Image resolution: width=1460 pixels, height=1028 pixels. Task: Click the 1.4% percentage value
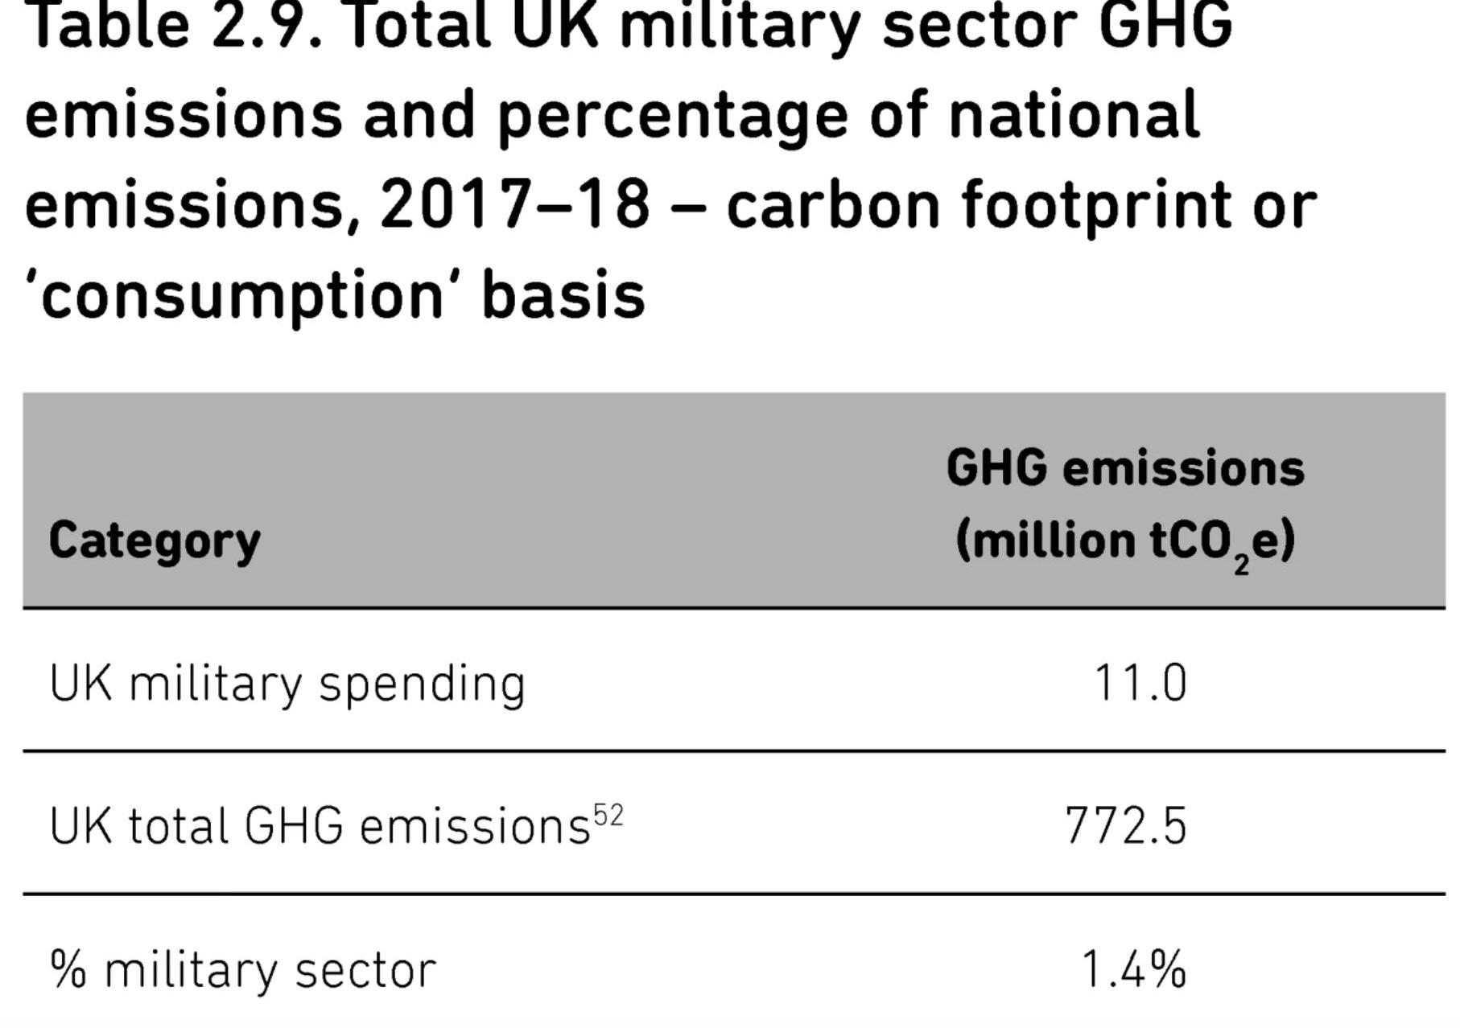tap(1133, 969)
